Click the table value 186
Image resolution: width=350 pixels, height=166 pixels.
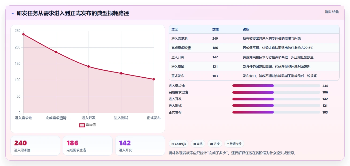[215, 48]
